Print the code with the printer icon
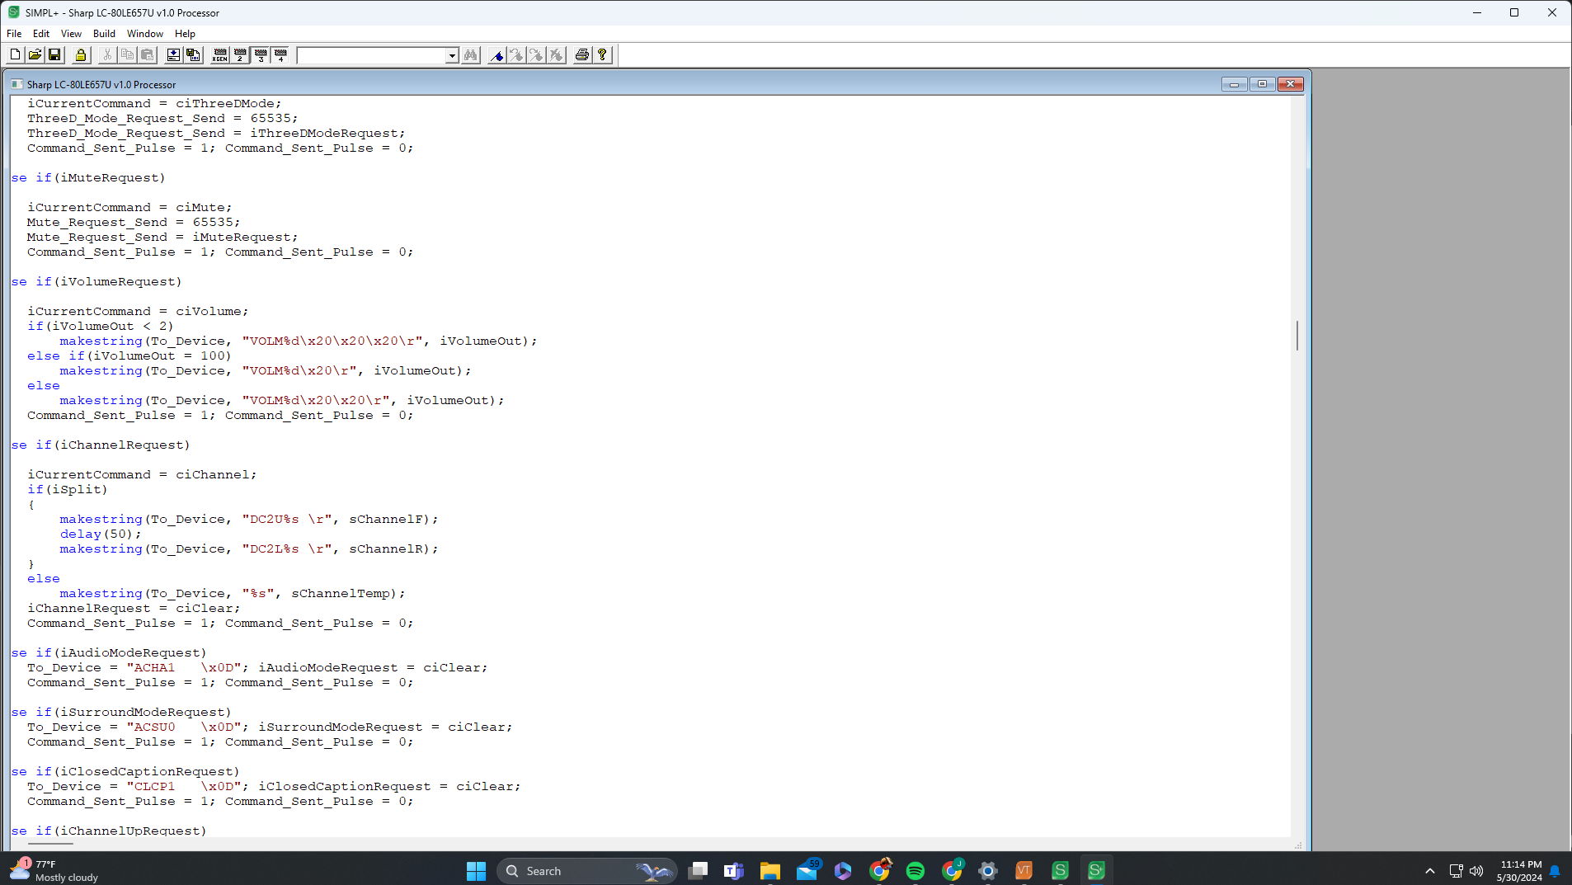Viewport: 1572px width, 885px height. tap(582, 55)
